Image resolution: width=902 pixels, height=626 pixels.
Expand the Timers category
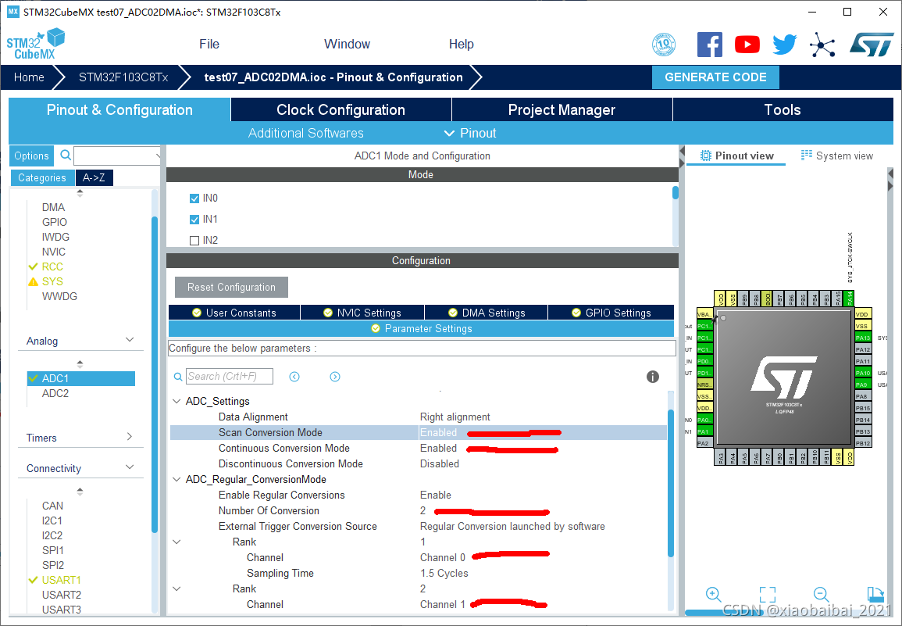coord(130,437)
